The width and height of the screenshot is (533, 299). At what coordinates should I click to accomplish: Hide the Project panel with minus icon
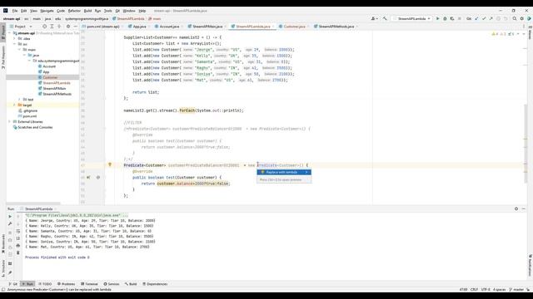point(75,27)
